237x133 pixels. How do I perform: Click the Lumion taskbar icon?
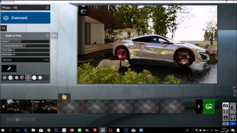point(103,130)
